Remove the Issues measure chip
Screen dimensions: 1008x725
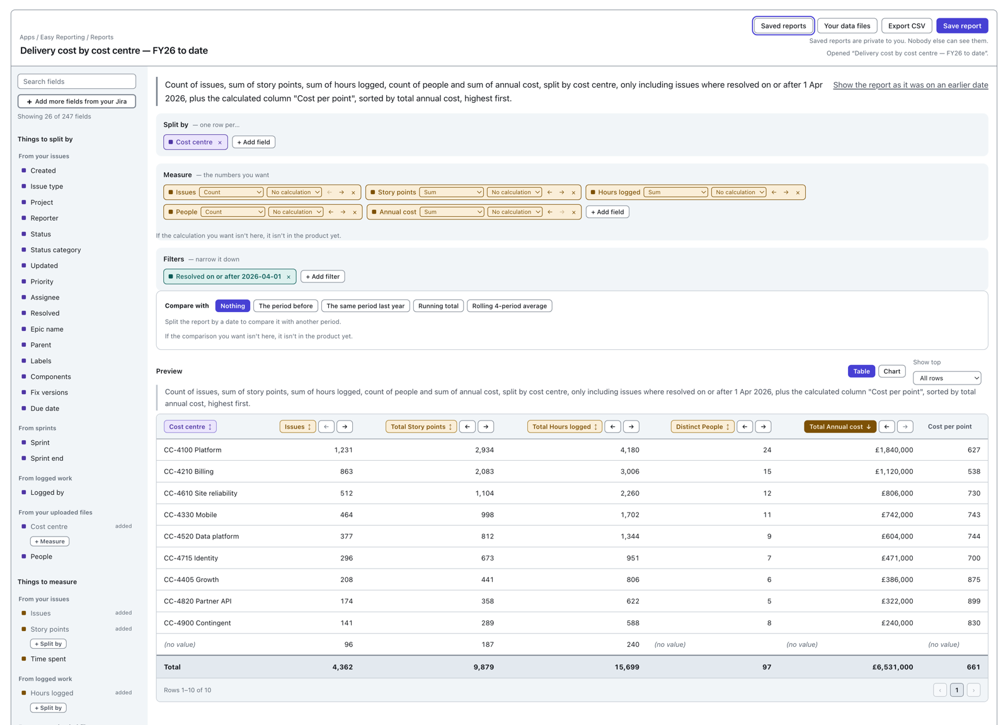(x=353, y=192)
